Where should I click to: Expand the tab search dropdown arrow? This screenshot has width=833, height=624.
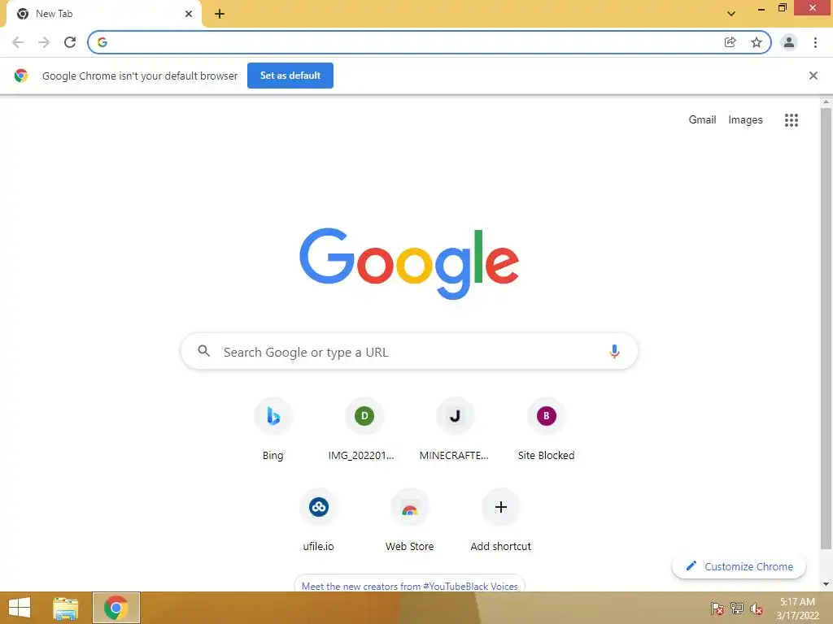point(731,14)
